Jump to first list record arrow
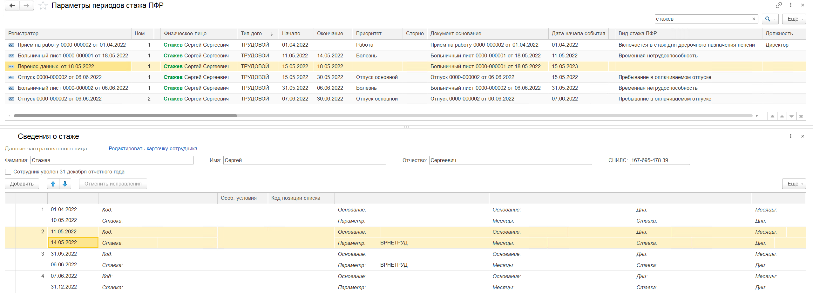This screenshot has width=813, height=299. pos(772,116)
